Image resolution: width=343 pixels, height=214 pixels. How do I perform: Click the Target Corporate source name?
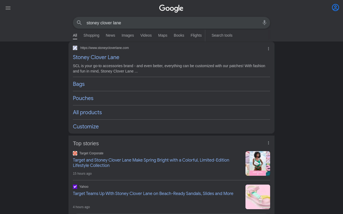tap(91, 153)
